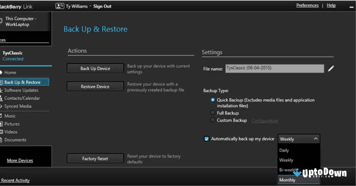Image resolution: width=356 pixels, height=186 pixels.
Task: Switch to the Back Up & Restore section
Action: pos(23,82)
